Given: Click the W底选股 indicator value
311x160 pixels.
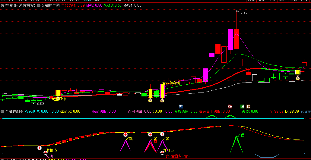Looking at the screenshot, I should click(42, 111).
